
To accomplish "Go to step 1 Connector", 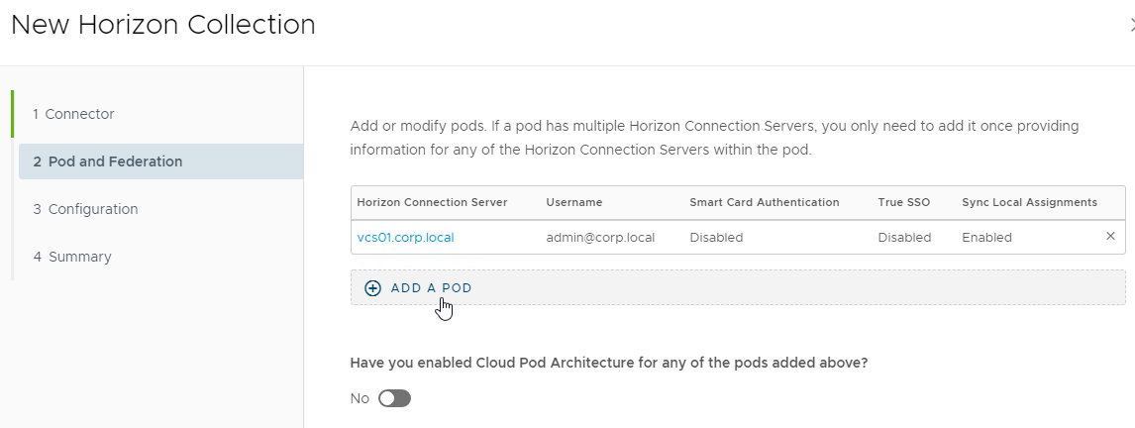I will click(x=73, y=114).
